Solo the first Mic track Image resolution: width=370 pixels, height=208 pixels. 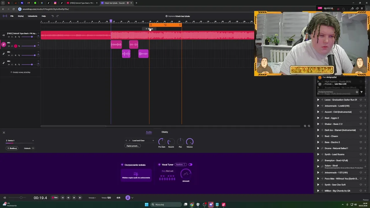click(12, 46)
